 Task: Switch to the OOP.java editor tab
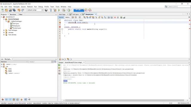tap(76, 14)
